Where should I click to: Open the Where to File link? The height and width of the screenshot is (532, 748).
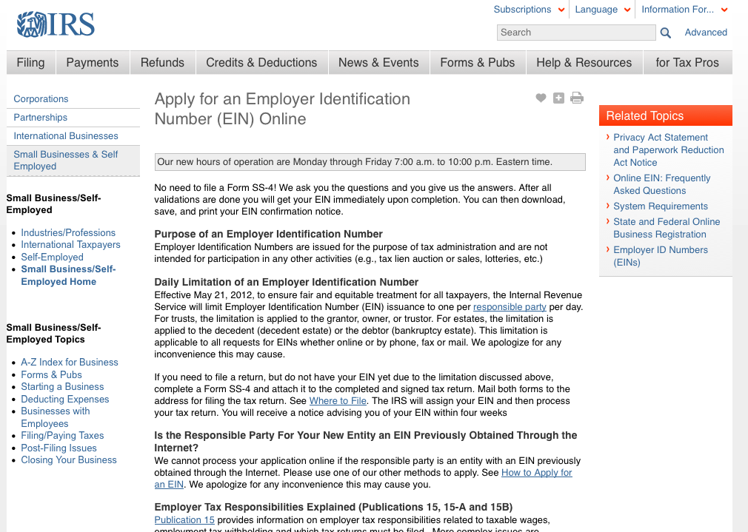pyautogui.click(x=338, y=401)
